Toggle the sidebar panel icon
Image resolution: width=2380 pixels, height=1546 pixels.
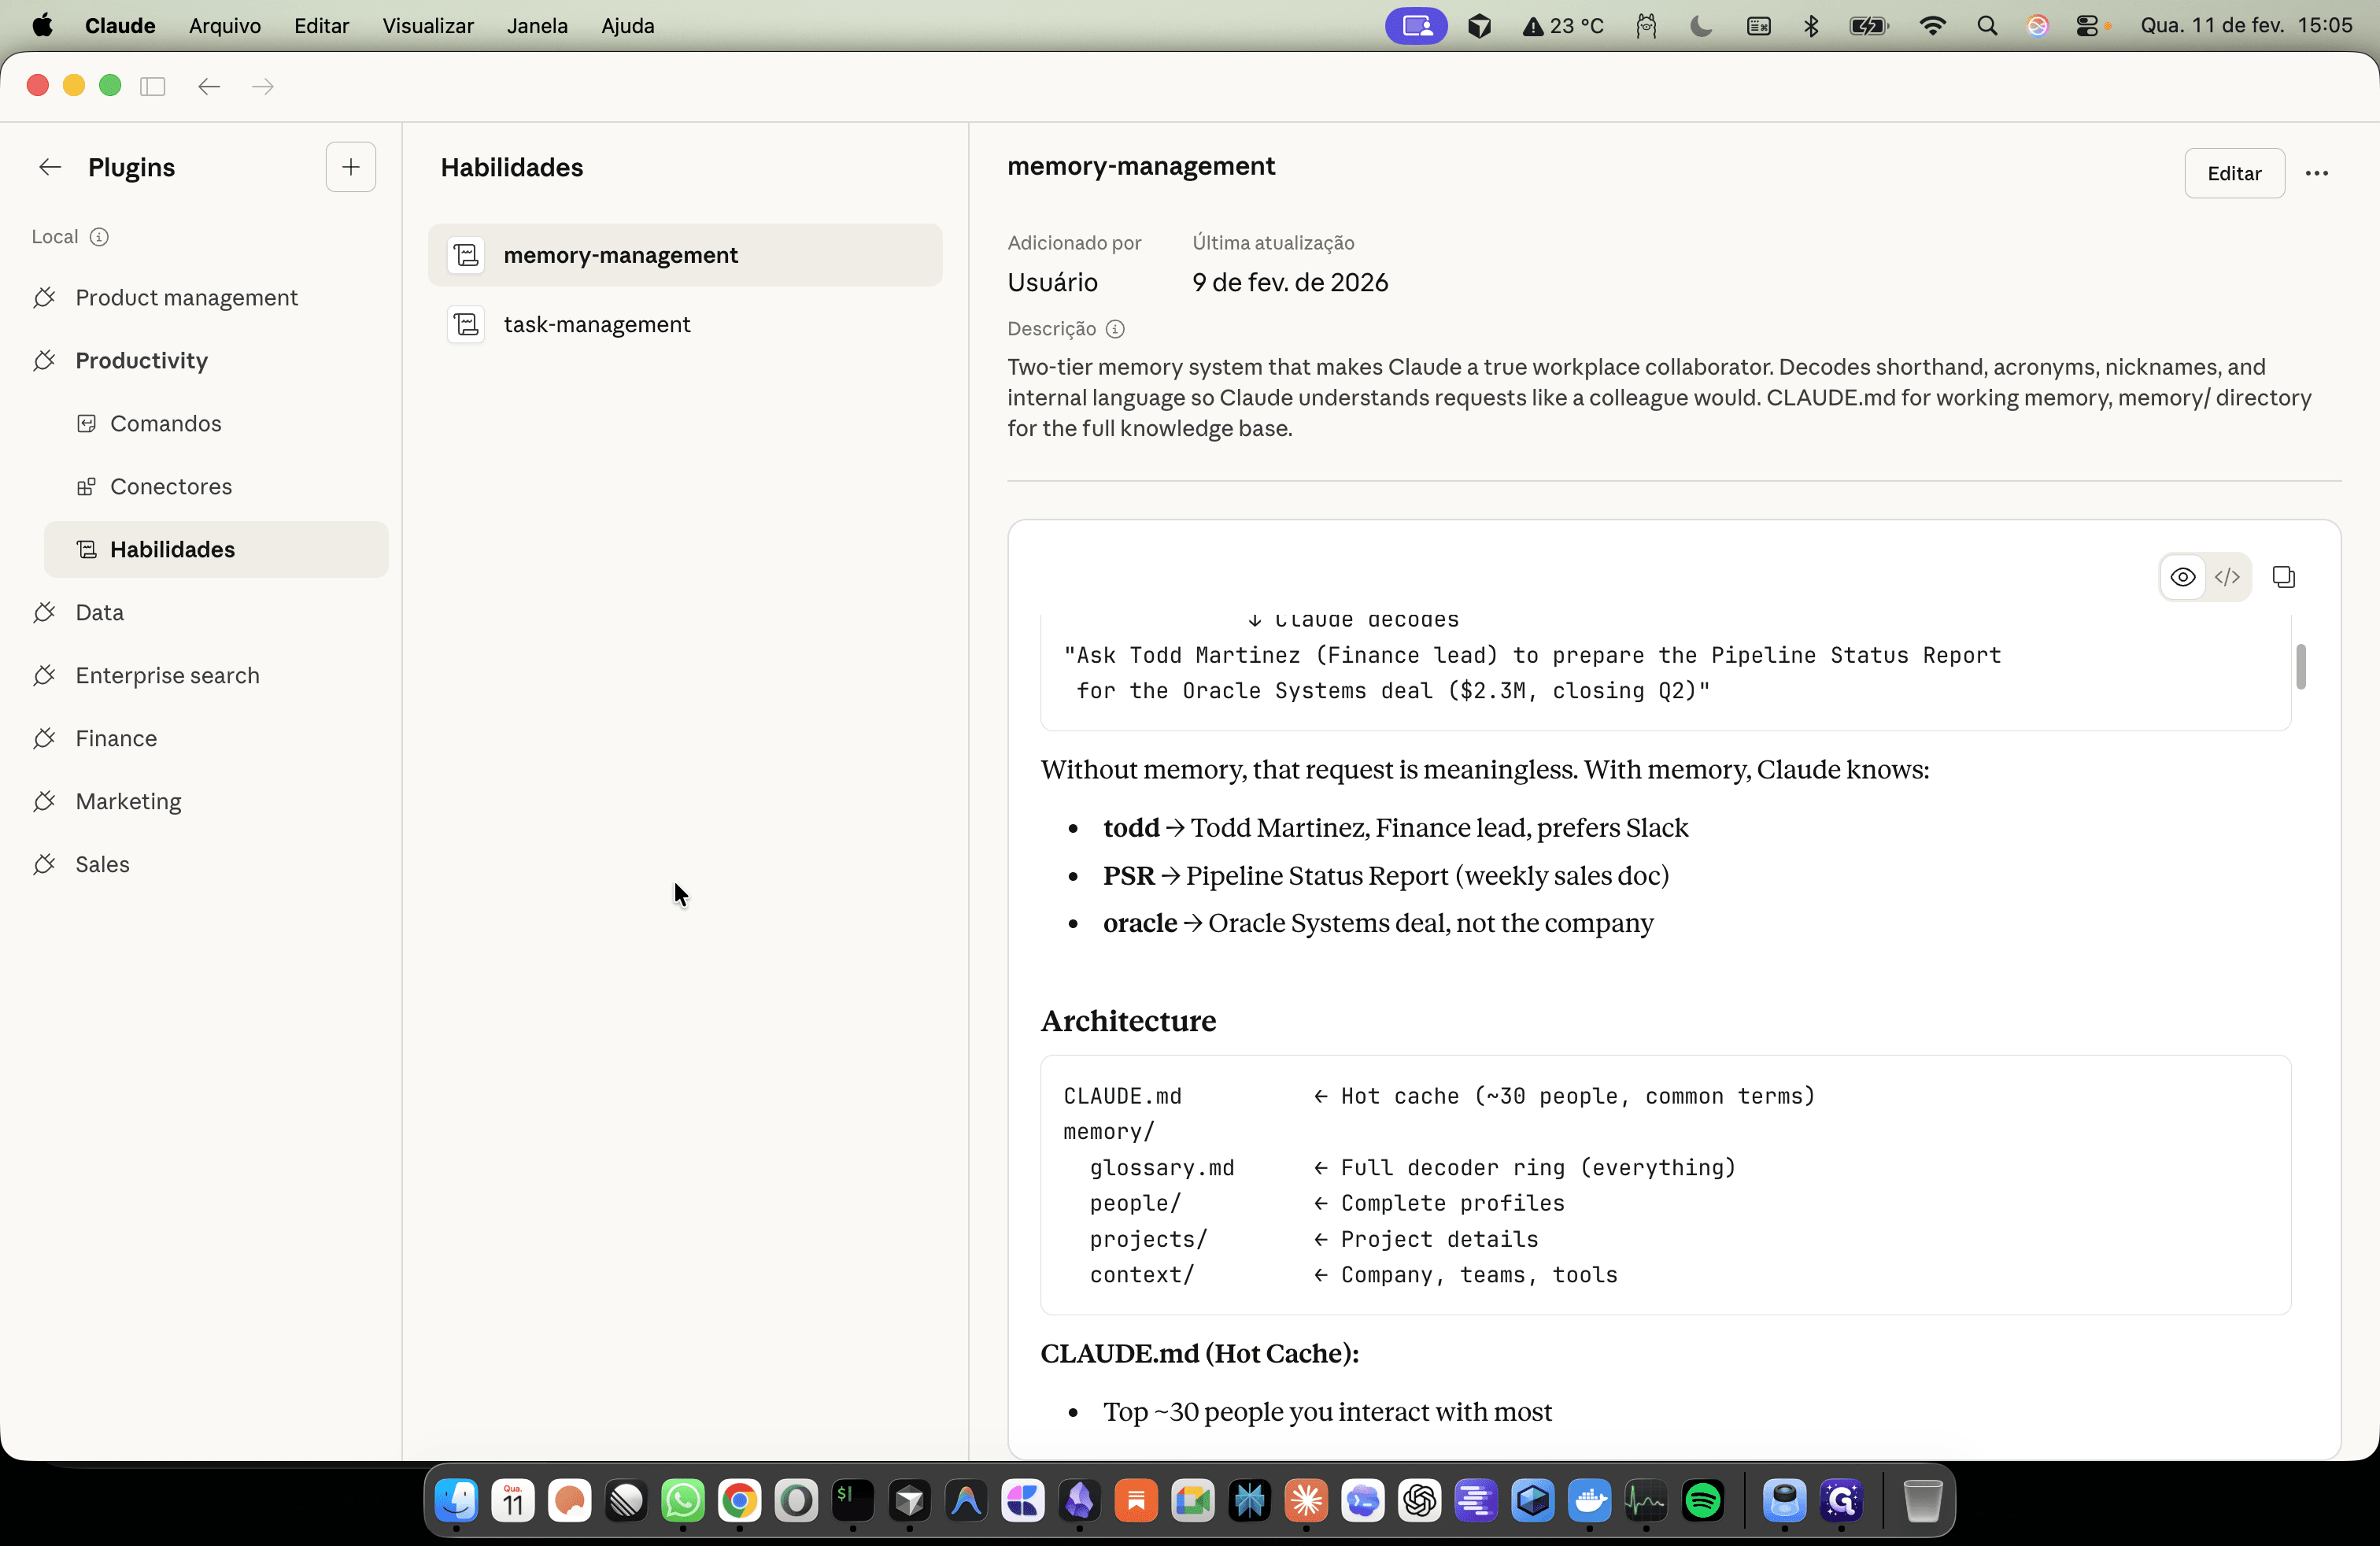pyautogui.click(x=153, y=86)
